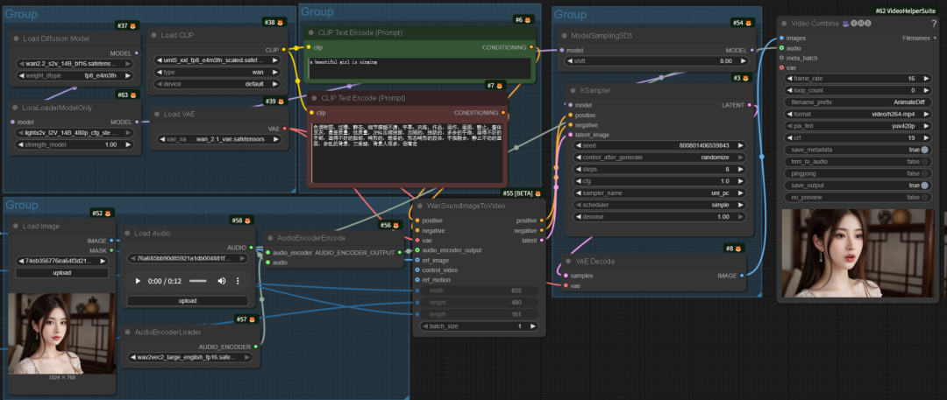Open the format video/h264-mp4 dropdown
Viewport: 947px width, 400px height.
point(858,114)
